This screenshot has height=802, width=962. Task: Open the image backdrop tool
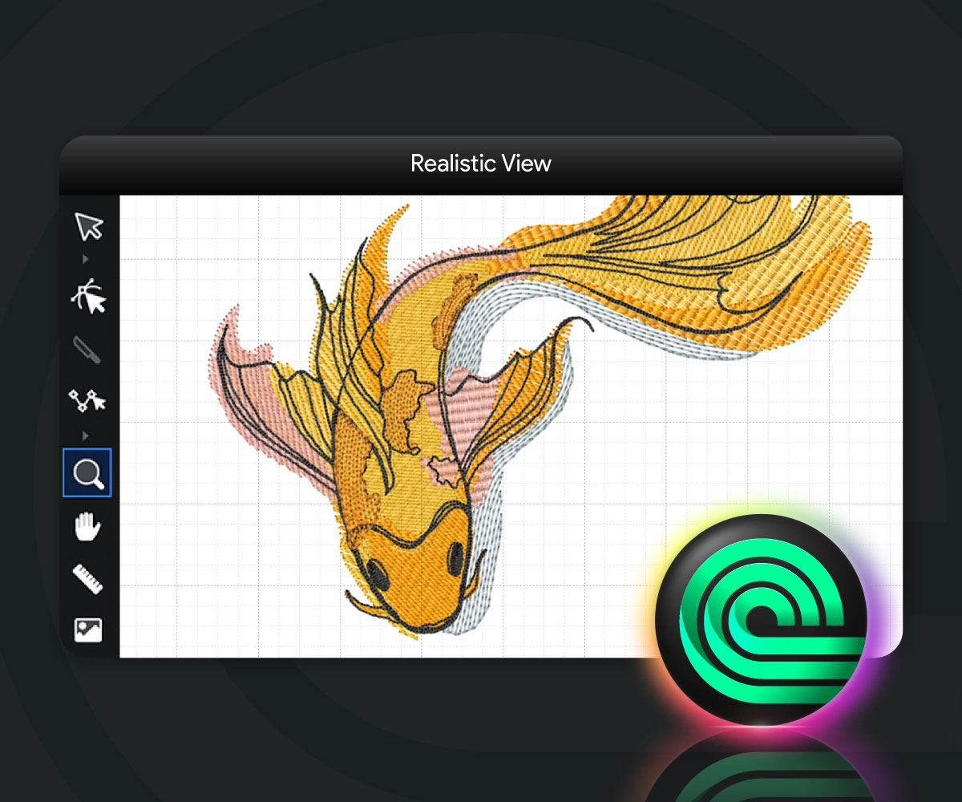tap(88, 630)
